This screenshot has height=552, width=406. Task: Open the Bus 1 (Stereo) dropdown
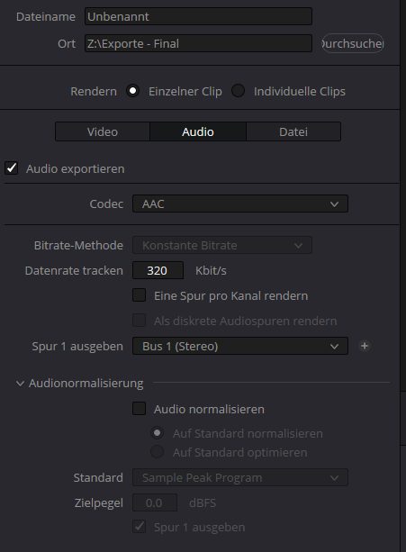pyautogui.click(x=240, y=346)
